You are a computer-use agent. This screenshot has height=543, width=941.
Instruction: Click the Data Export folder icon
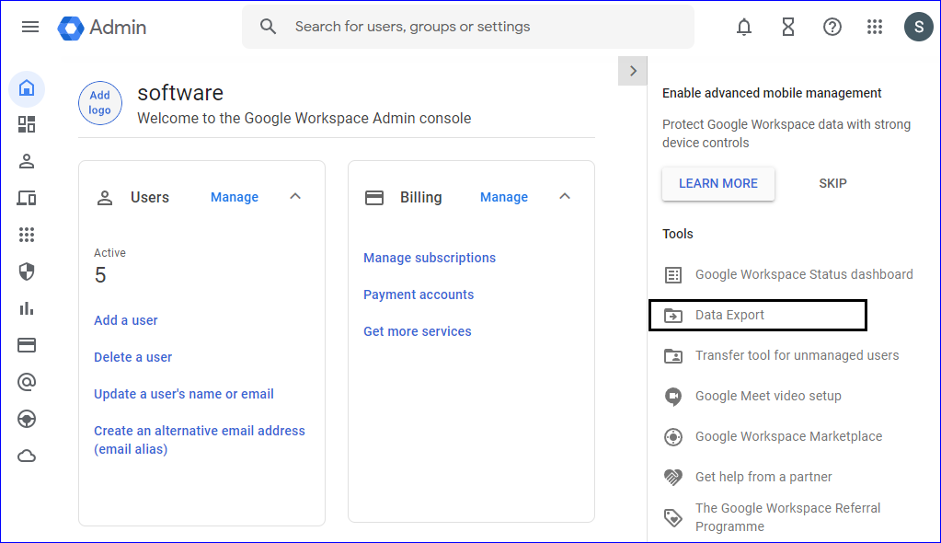(673, 316)
